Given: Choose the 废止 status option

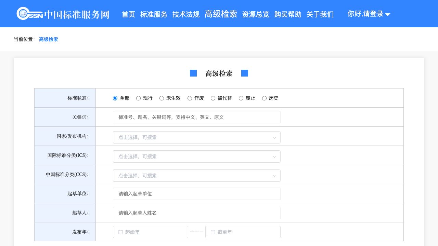Looking at the screenshot, I should click(x=241, y=98).
